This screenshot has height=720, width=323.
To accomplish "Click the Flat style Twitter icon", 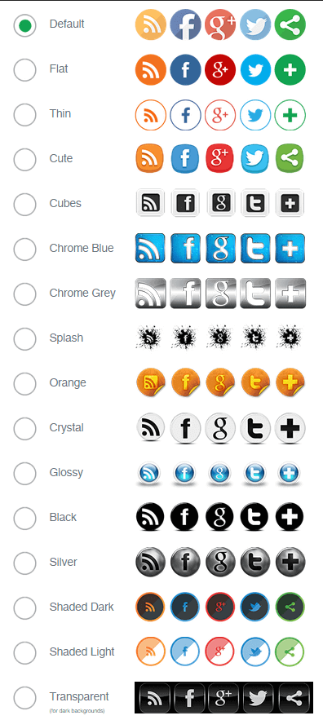I will (255, 70).
